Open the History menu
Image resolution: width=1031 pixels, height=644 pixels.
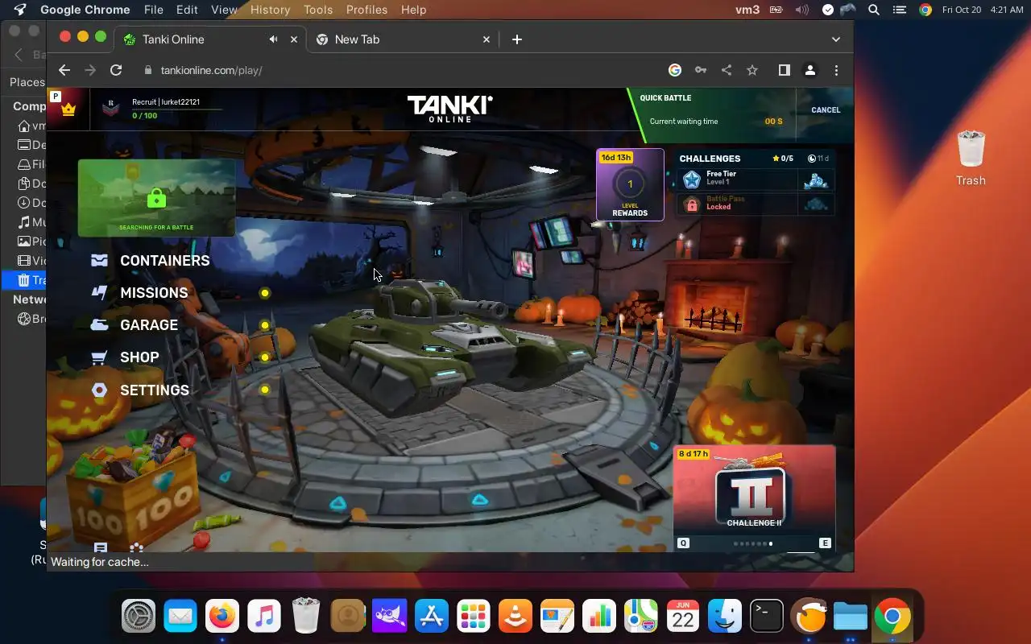(270, 10)
